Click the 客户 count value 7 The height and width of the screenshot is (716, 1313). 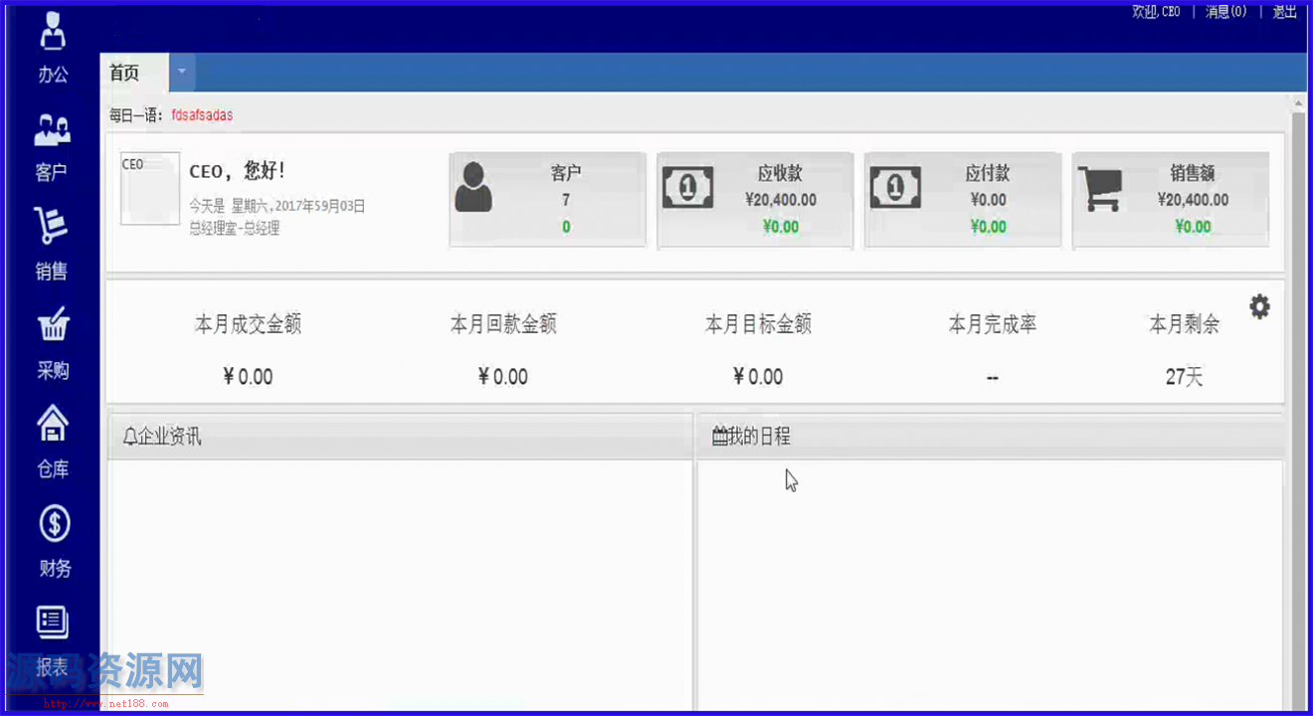[566, 200]
